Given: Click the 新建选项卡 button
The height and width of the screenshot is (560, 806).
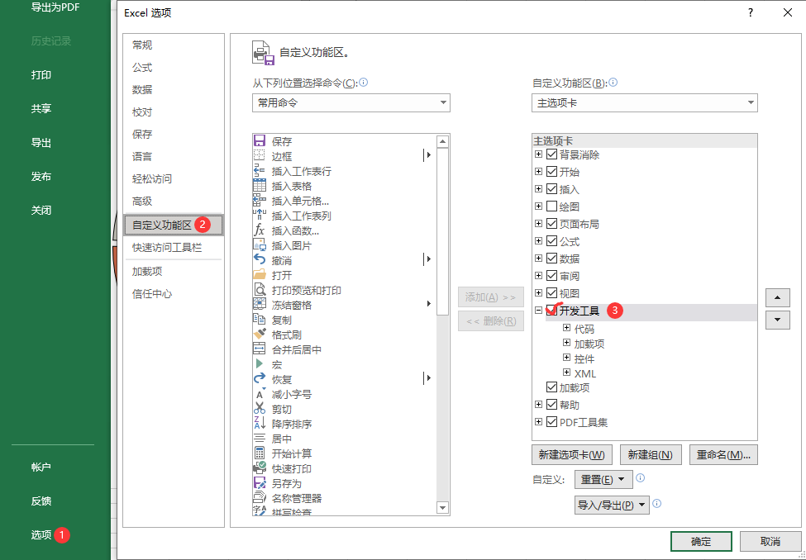Looking at the screenshot, I should (x=571, y=454).
